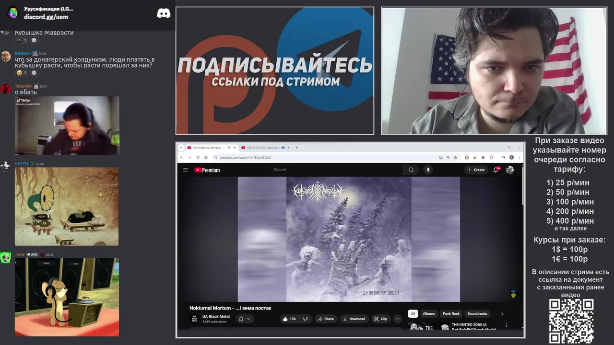Screen dimensions: 614x345
Task: Like the video with thumbs up 154
Action: (289, 319)
